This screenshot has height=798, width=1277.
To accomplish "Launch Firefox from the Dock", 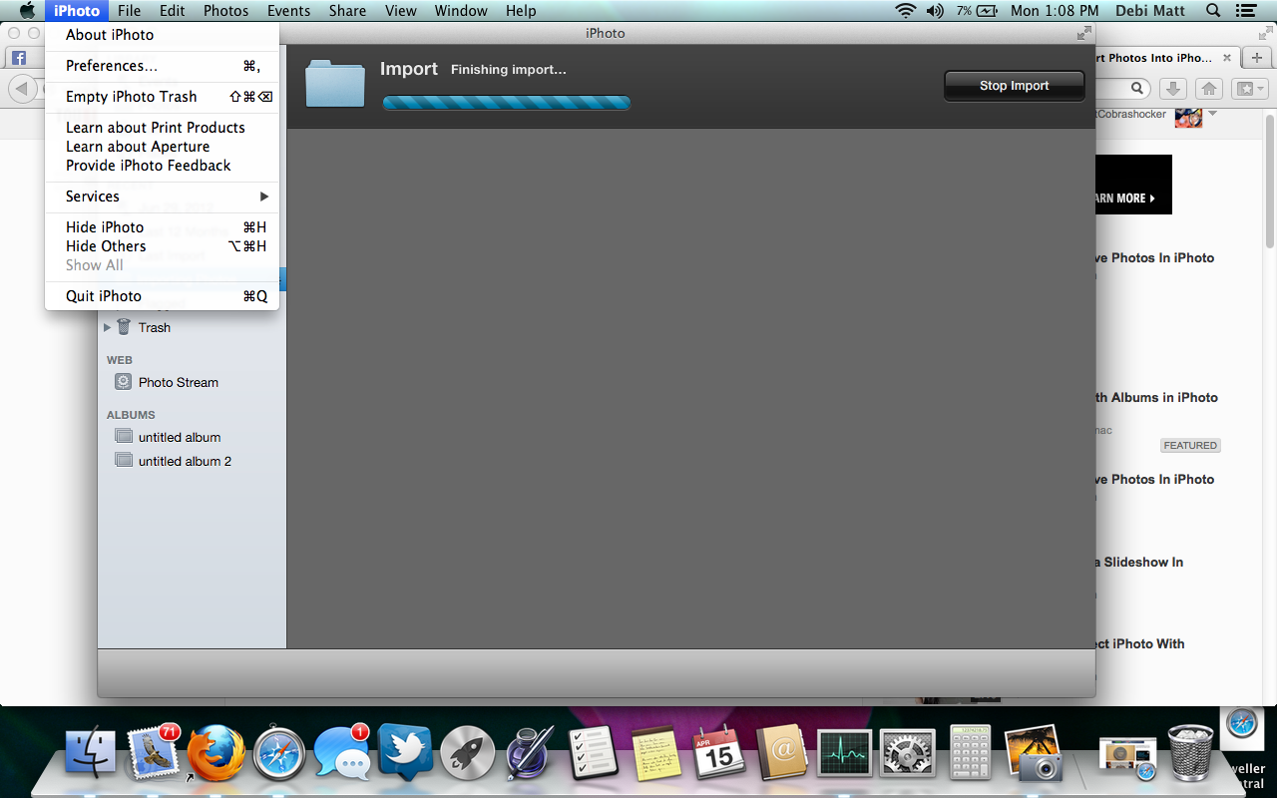I will pos(215,752).
